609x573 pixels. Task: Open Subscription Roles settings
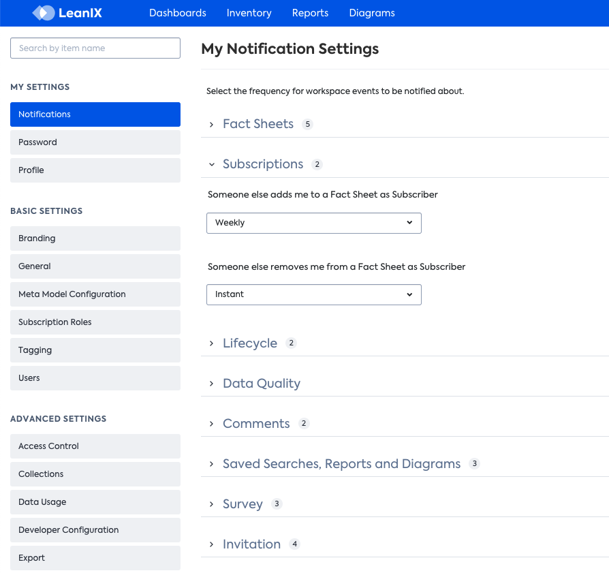tap(95, 322)
